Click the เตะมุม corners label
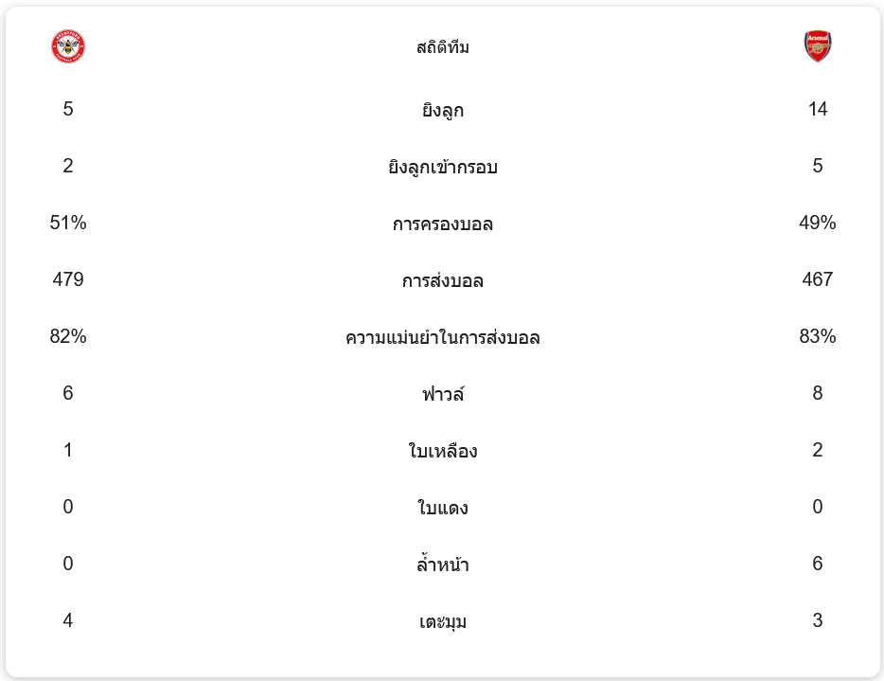This screenshot has width=884, height=681. [443, 621]
